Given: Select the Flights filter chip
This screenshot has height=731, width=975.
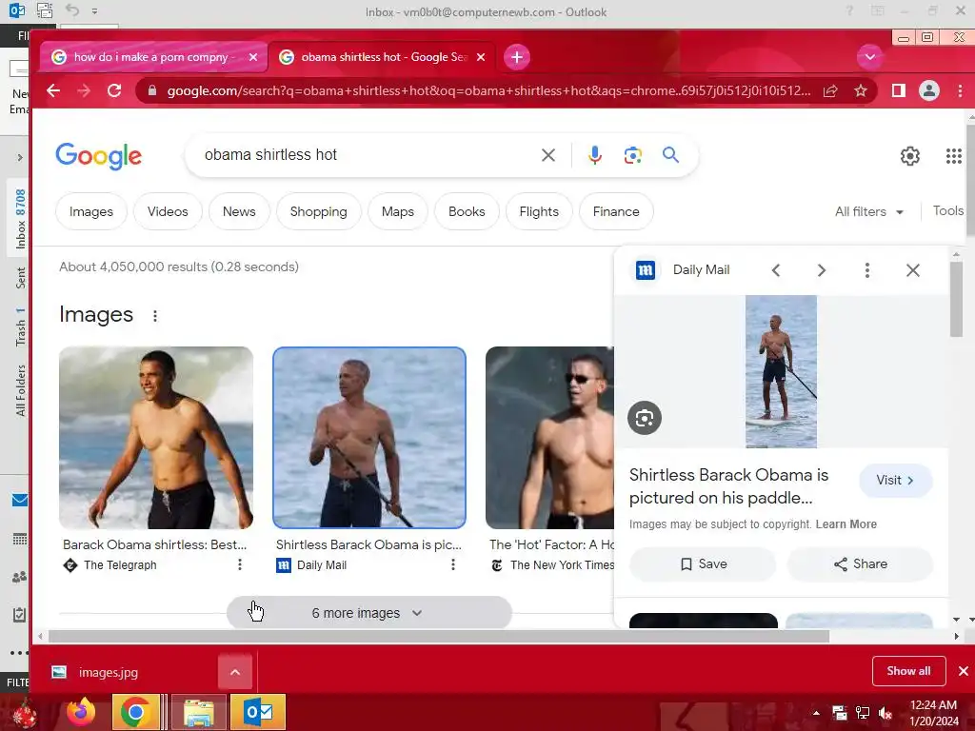Looking at the screenshot, I should point(539,212).
